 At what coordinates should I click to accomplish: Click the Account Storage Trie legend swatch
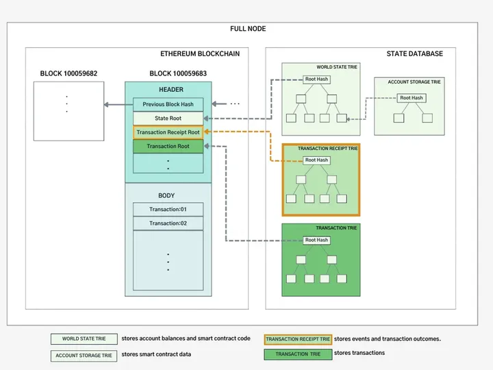(x=84, y=356)
